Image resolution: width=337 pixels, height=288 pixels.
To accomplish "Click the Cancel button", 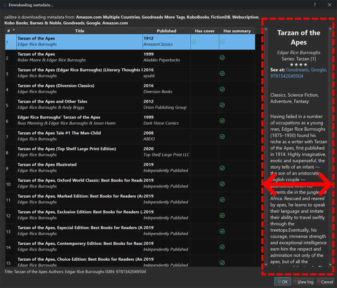I will click(325, 282).
